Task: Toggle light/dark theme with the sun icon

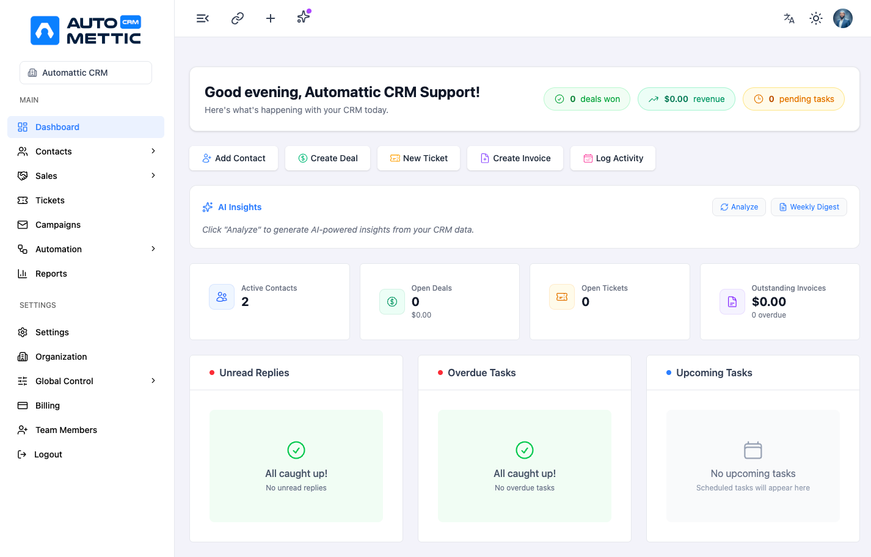Action: coord(815,18)
